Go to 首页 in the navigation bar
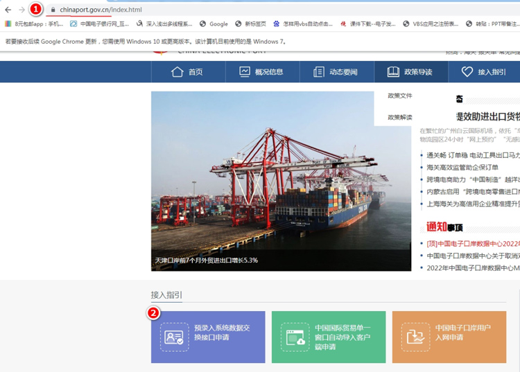520x372 pixels. coord(189,71)
